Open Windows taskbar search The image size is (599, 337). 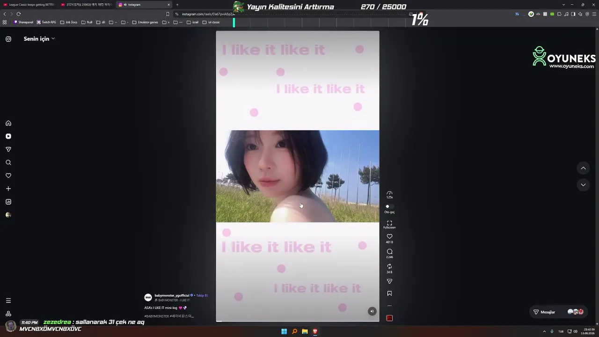[x=294, y=331]
